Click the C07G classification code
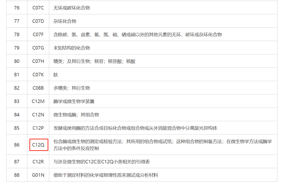 (x=38, y=48)
